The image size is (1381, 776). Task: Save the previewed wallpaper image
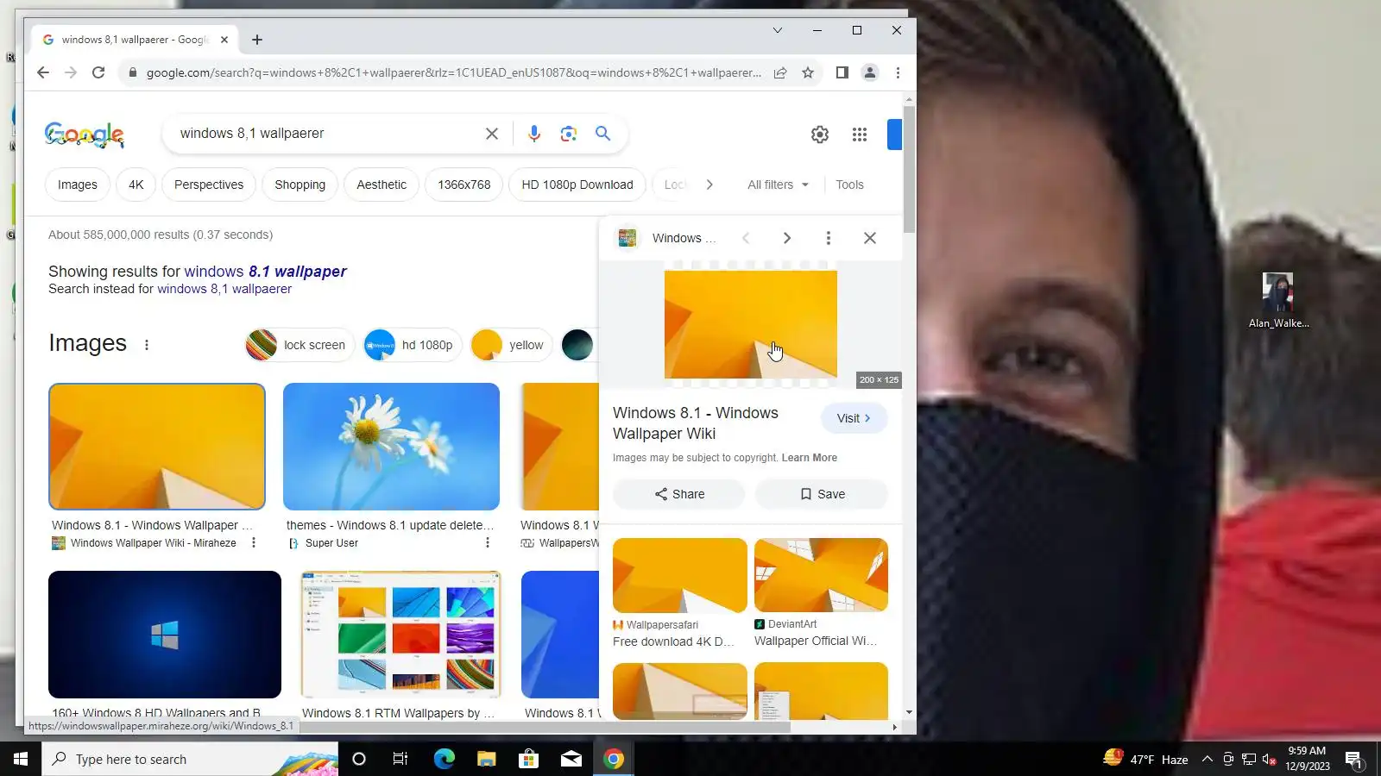[x=822, y=494]
